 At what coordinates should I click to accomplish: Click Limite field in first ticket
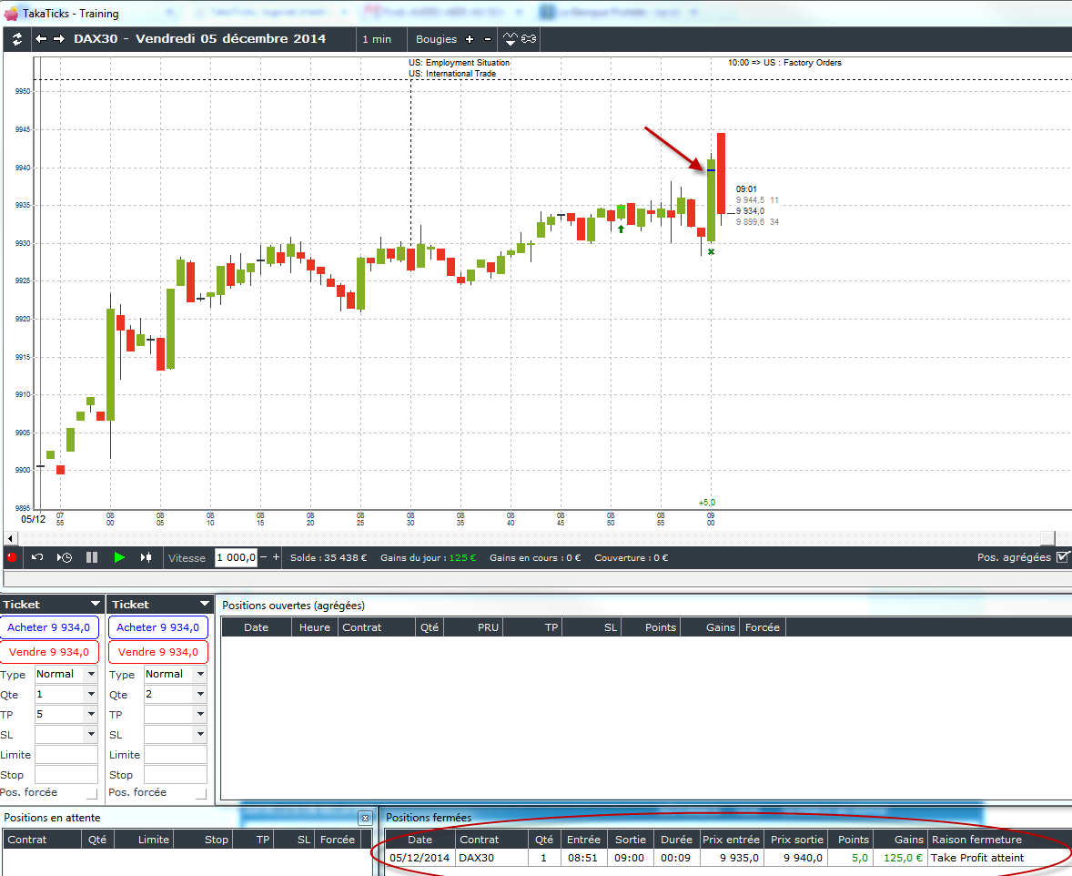[x=66, y=754]
